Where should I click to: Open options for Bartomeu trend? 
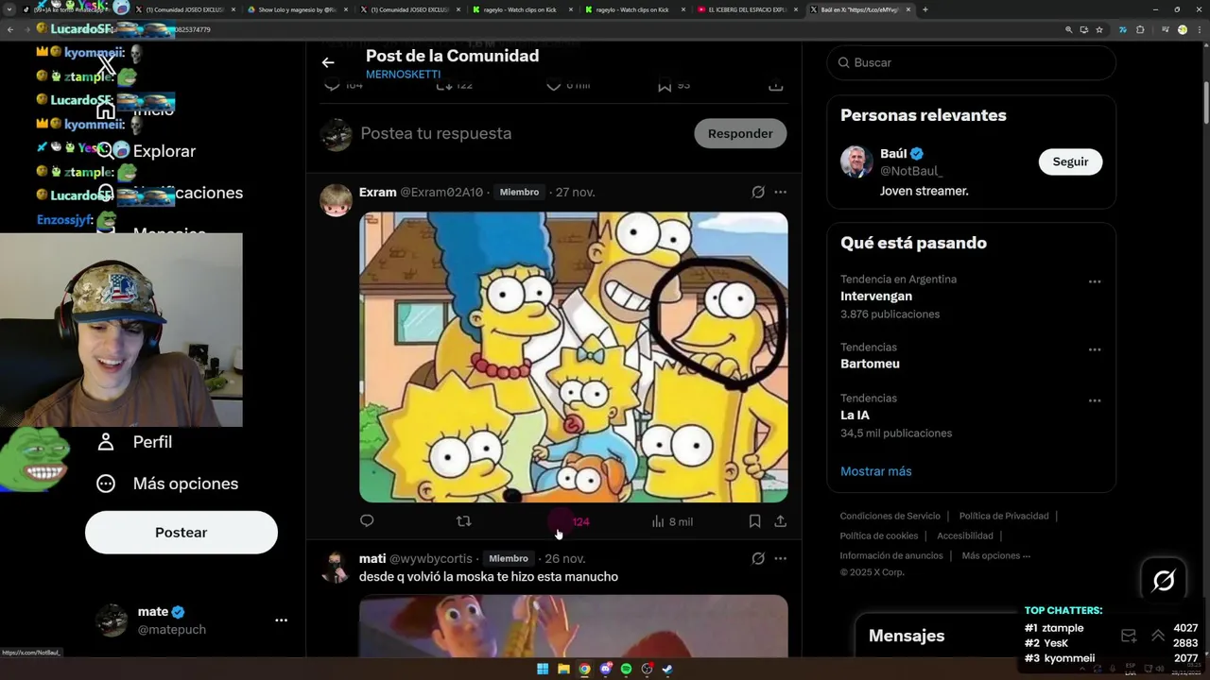[1095, 349]
